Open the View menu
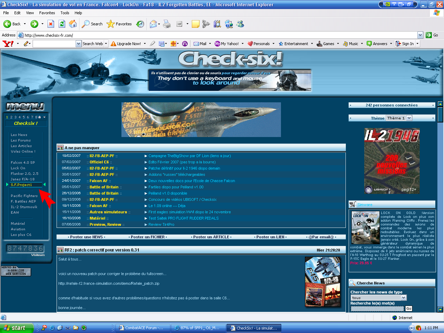 pos(30,13)
